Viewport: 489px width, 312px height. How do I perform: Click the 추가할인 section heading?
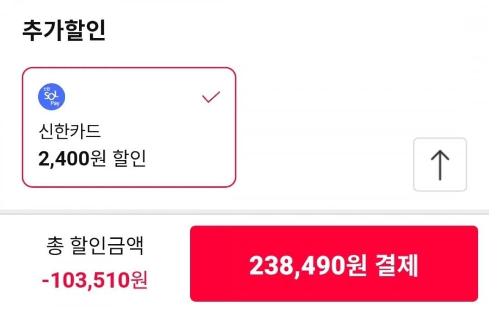coord(64,31)
